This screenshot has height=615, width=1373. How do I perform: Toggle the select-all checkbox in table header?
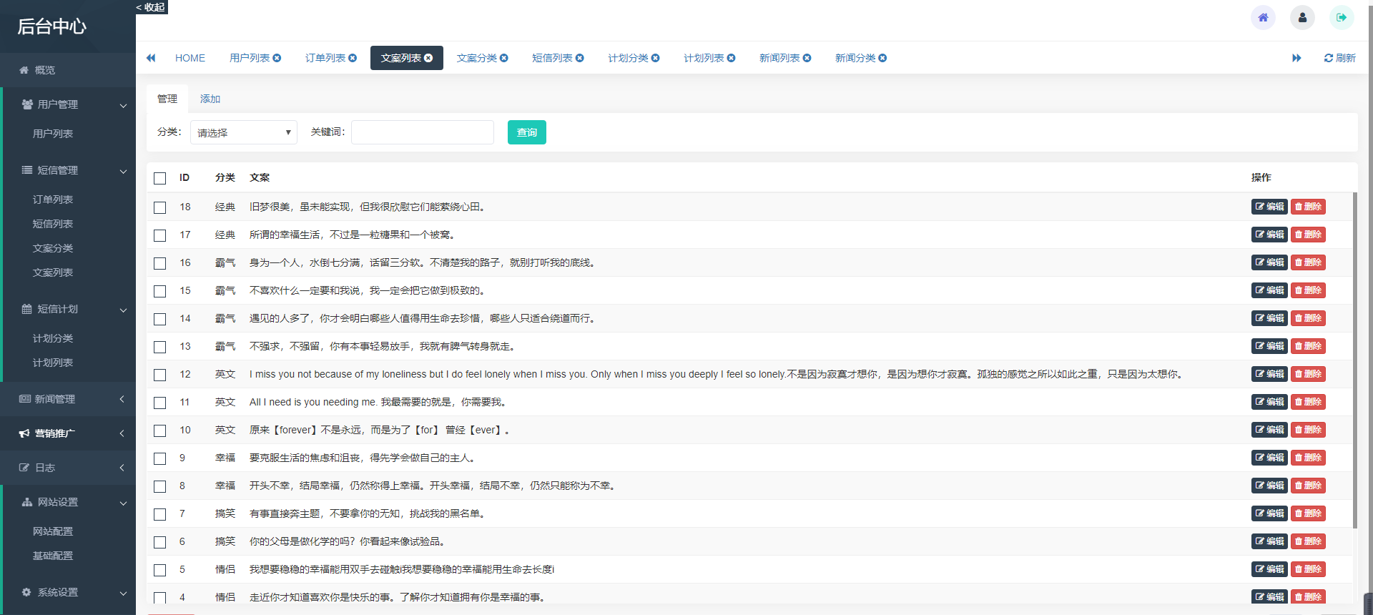tap(160, 178)
